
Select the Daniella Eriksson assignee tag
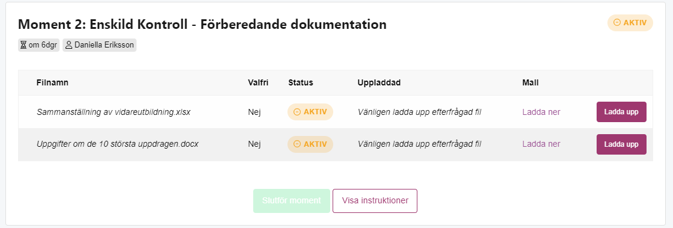(100, 46)
